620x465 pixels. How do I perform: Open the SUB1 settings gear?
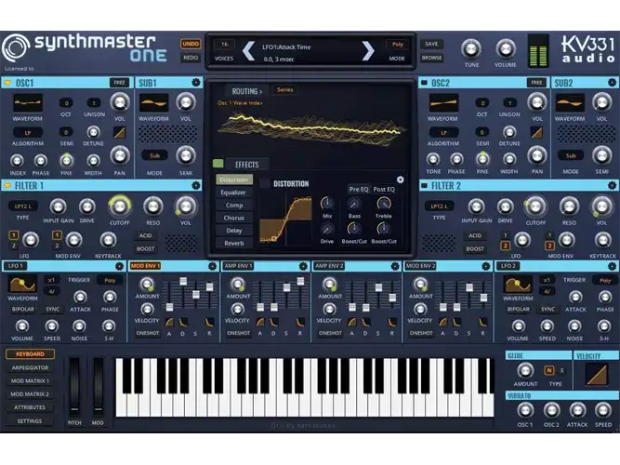[196, 83]
